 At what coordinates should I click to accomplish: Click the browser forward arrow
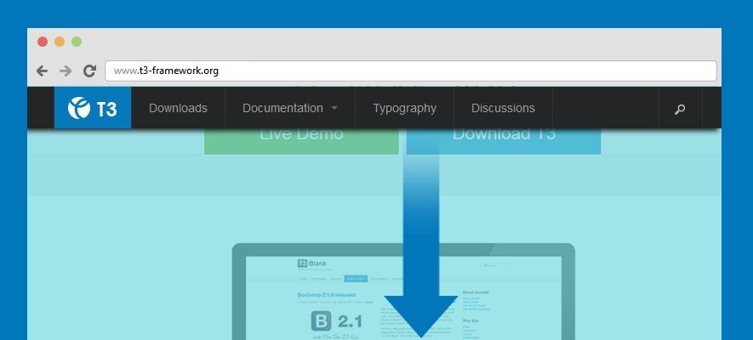click(66, 71)
